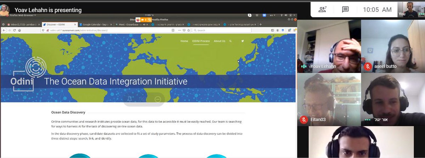This screenshot has width=425, height=158.
Task: Select aseel butto's video tile
Action: [x=393, y=46]
